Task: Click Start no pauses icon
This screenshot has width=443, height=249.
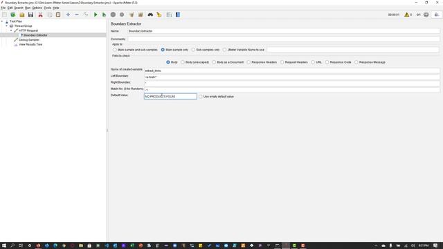Action: 104,15
